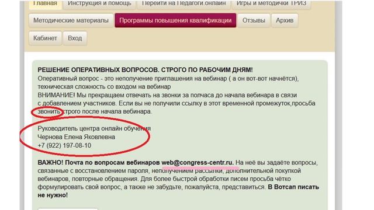Click the name Чернова Елена Яковлевна

[x=77, y=137]
